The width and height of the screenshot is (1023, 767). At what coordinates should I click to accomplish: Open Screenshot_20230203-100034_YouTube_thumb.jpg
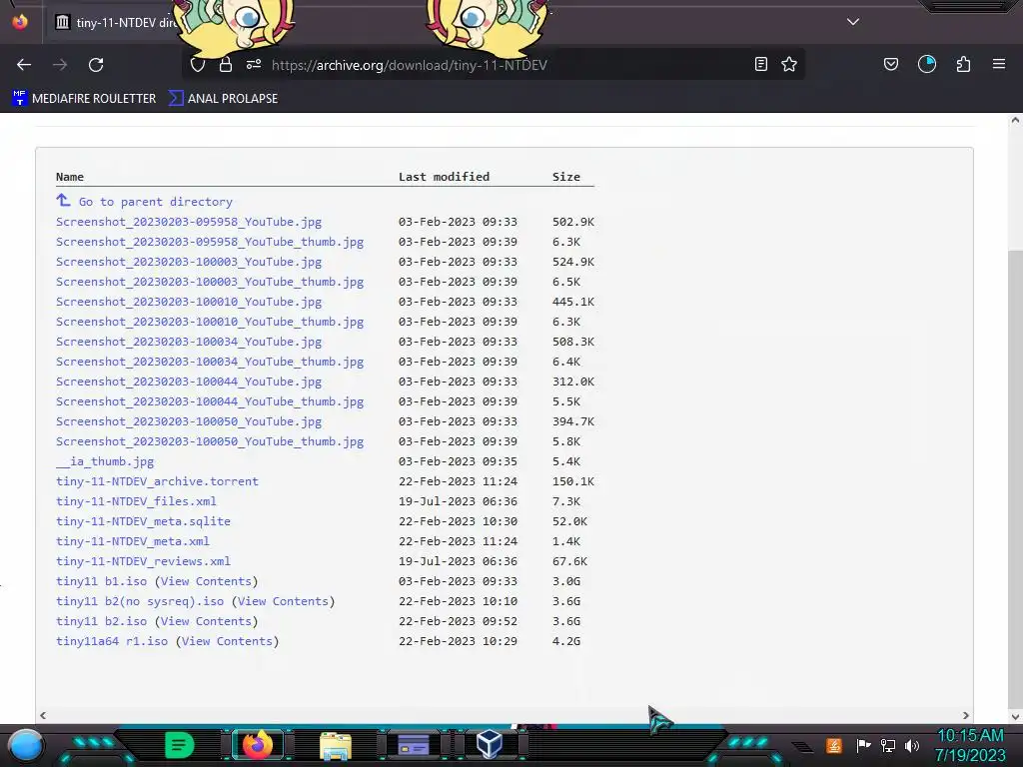pyautogui.click(x=210, y=362)
